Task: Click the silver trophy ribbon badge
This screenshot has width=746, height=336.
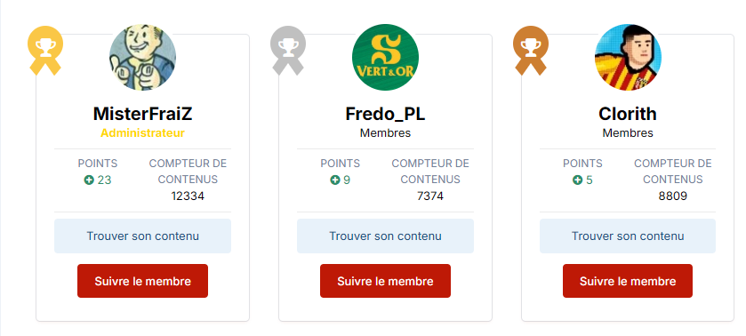Action: (x=288, y=50)
